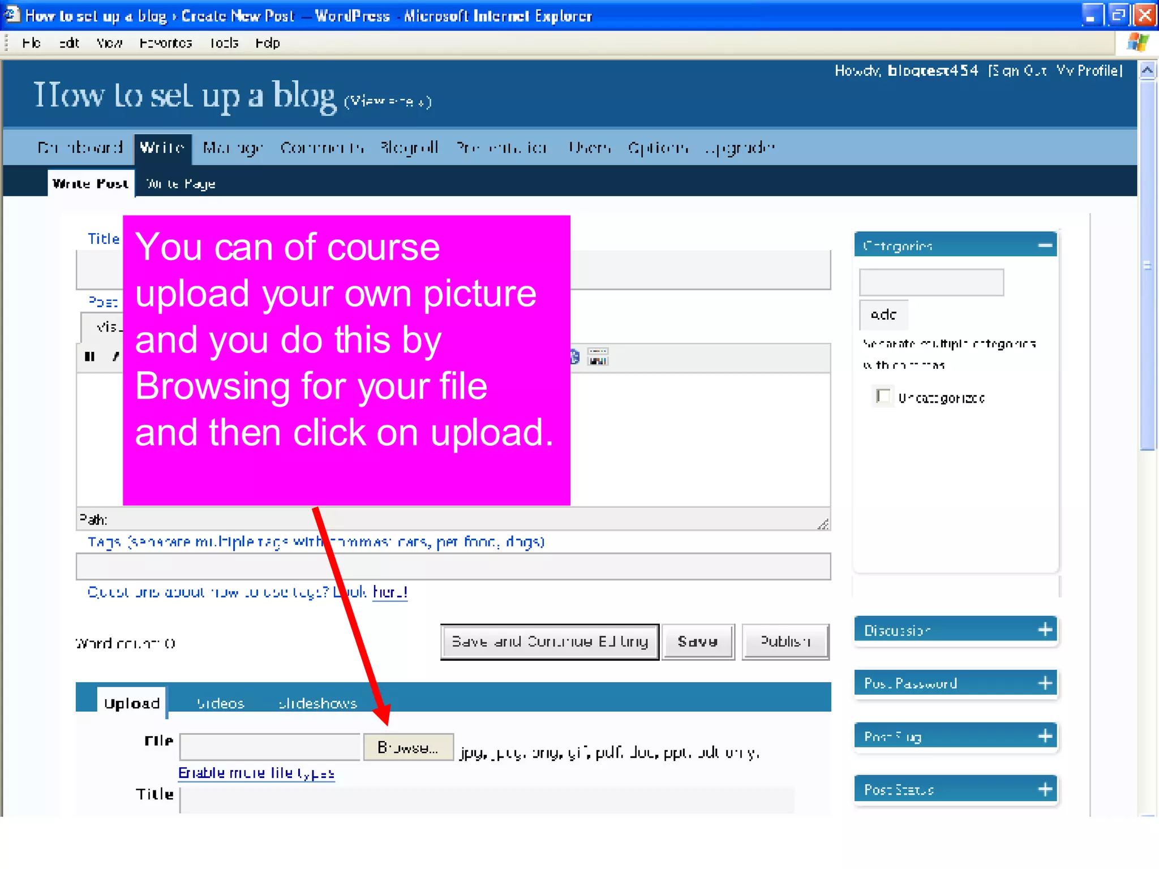Image resolution: width=1159 pixels, height=869 pixels.
Task: Click the View site link
Action: pos(388,101)
